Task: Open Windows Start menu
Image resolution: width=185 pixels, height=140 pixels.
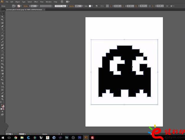Action: (x=2, y=138)
